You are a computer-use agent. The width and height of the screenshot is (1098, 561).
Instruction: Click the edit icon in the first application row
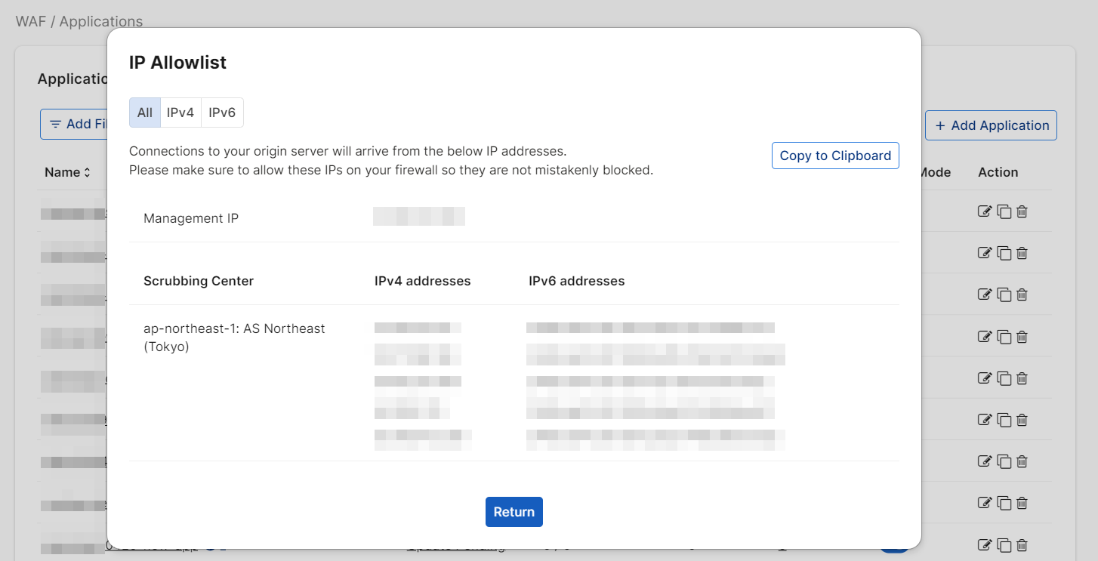(984, 211)
